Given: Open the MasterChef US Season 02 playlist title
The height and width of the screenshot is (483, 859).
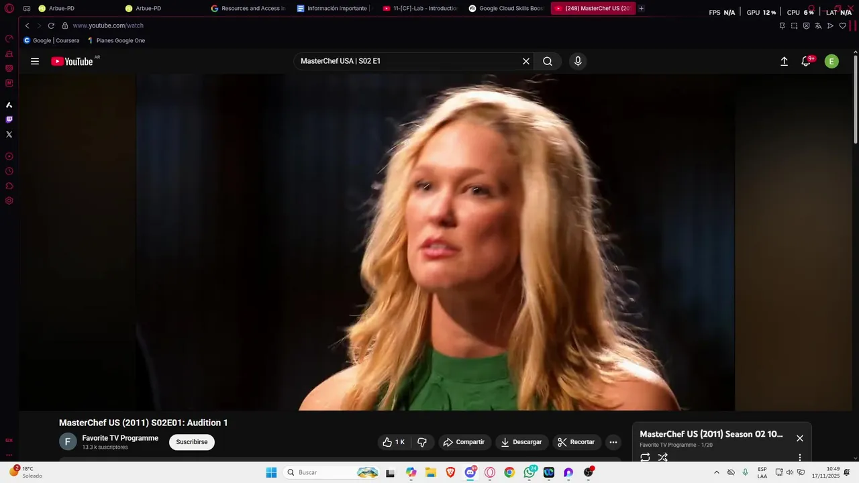Looking at the screenshot, I should click(x=711, y=434).
